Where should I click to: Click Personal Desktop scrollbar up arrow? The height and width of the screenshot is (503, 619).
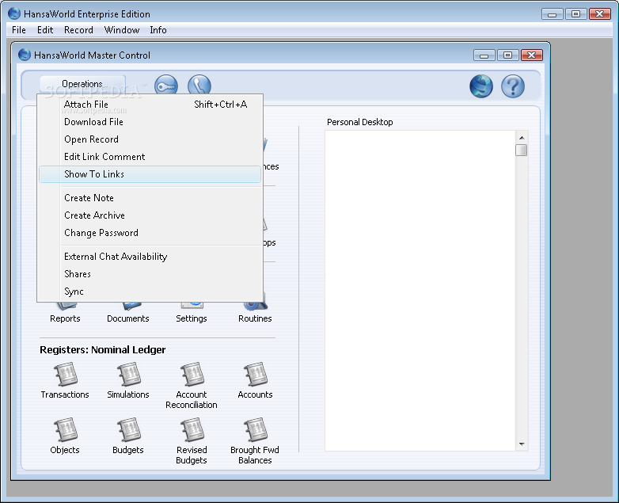click(x=522, y=138)
